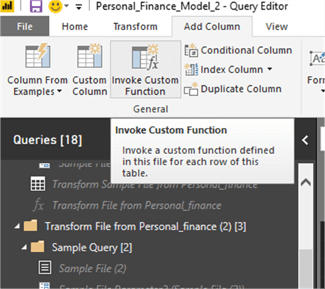Click the Index Column text label

231,70
